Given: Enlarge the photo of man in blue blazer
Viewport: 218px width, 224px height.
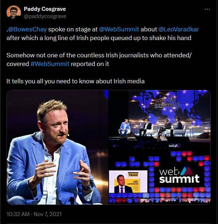Looking at the screenshot, I should 57,147.
